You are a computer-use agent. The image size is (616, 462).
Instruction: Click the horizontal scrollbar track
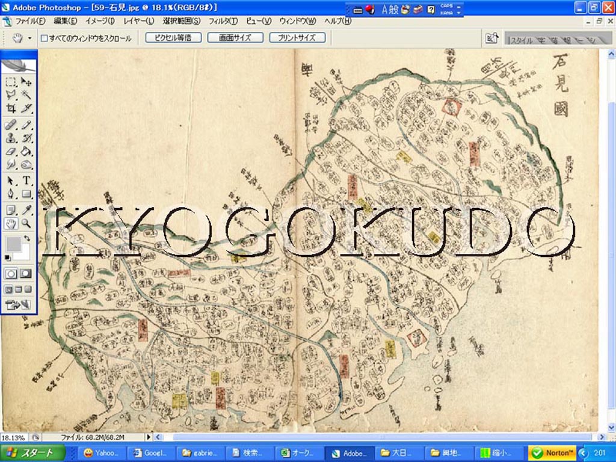(379, 437)
